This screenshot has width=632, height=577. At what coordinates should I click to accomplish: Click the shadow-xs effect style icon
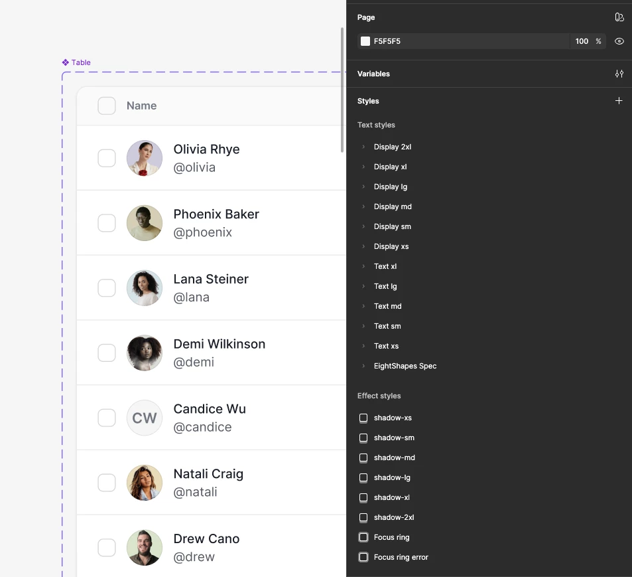pos(363,418)
